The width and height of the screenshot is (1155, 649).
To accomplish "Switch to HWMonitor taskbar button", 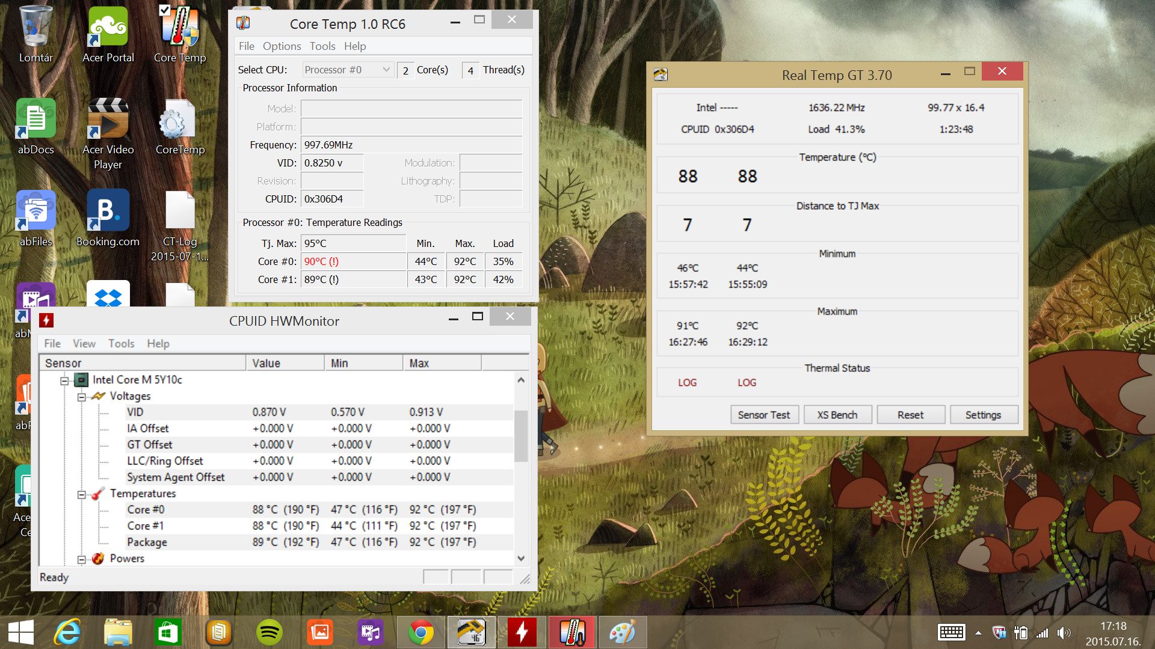I will (522, 632).
